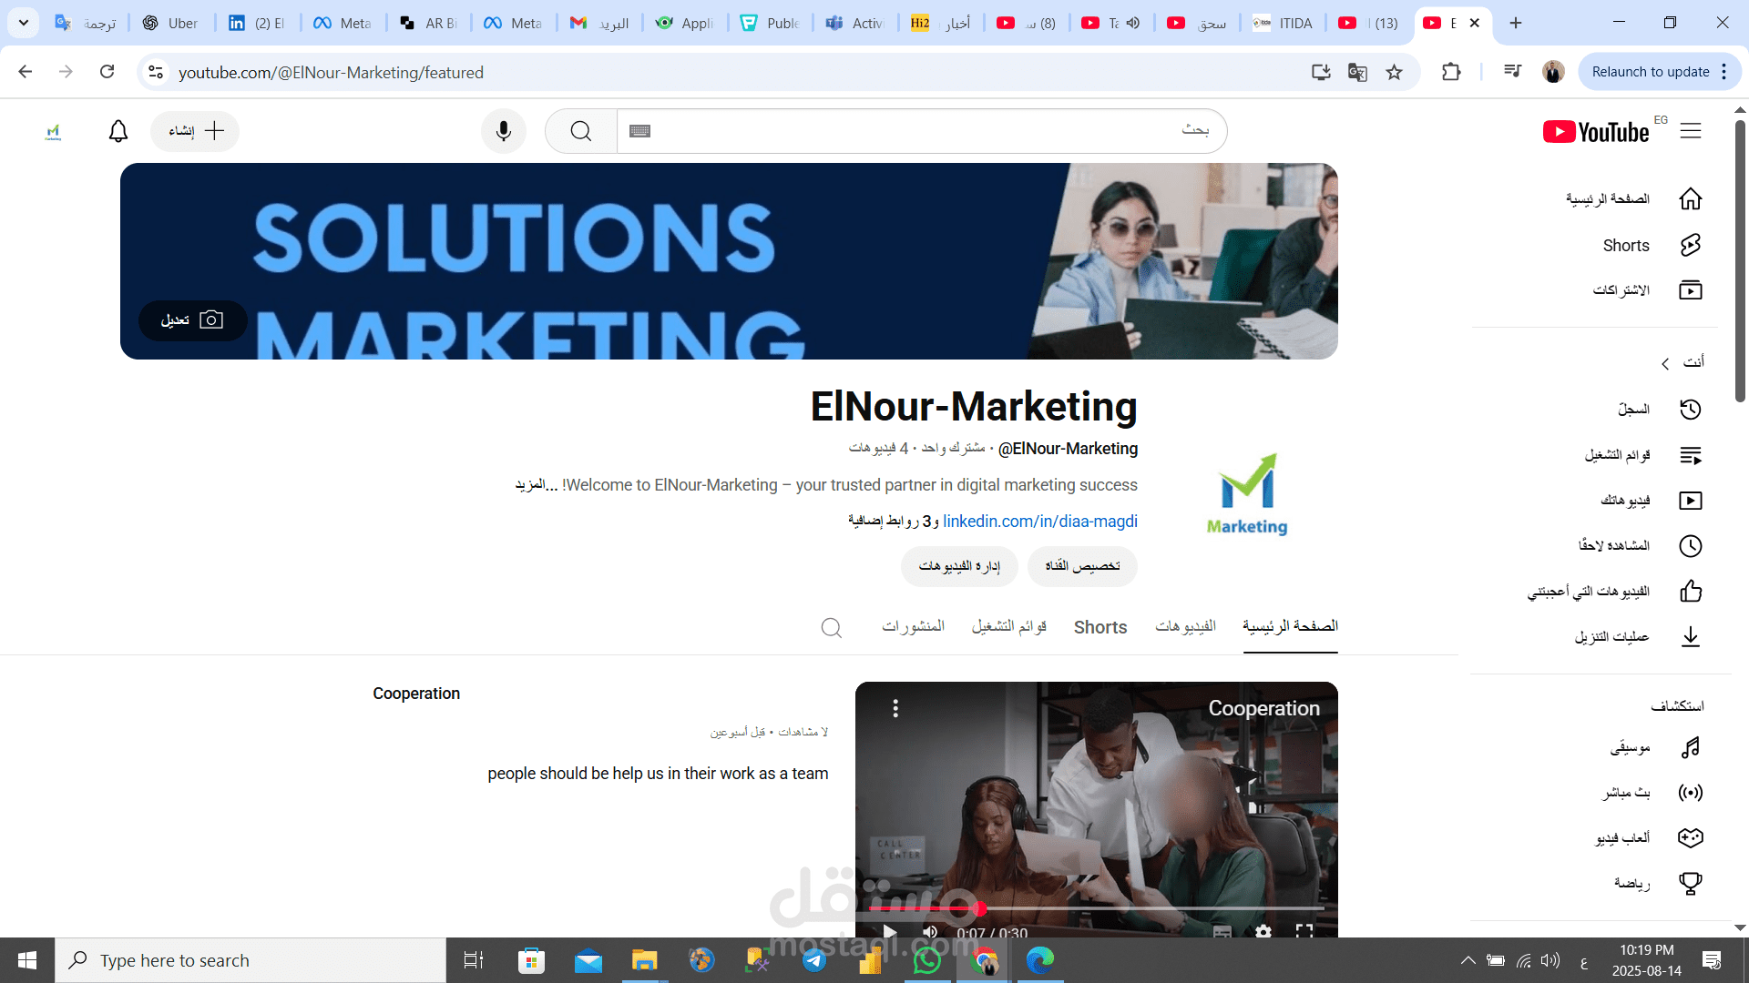Switch to the Uber browser tab
The image size is (1749, 983).
pyautogui.click(x=171, y=23)
